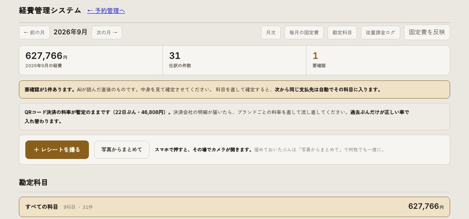Go to previous month with 前の月
This screenshot has width=469, height=219.
pos(34,32)
